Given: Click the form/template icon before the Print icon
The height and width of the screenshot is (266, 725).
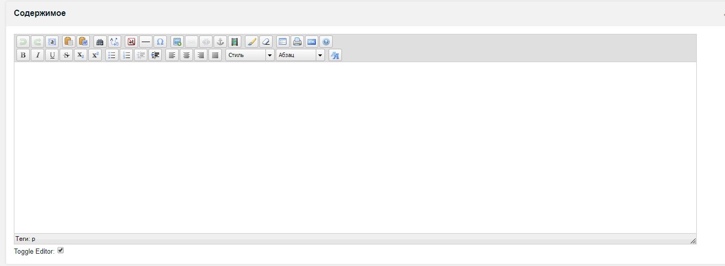Looking at the screenshot, I should (x=283, y=42).
